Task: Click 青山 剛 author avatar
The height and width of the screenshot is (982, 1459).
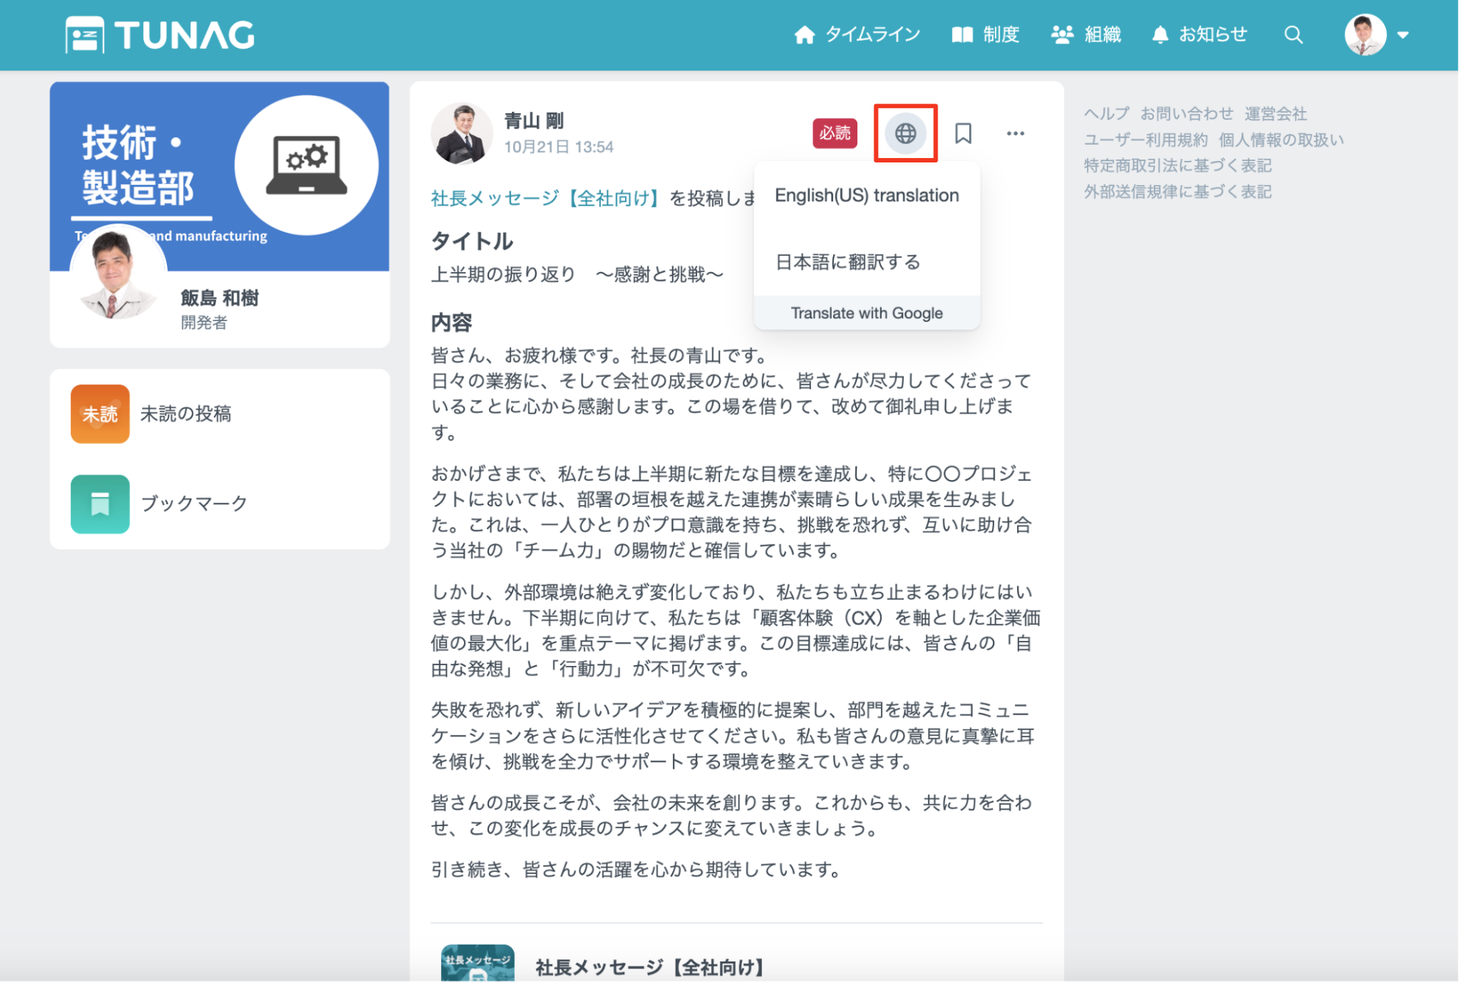Action: (x=461, y=133)
